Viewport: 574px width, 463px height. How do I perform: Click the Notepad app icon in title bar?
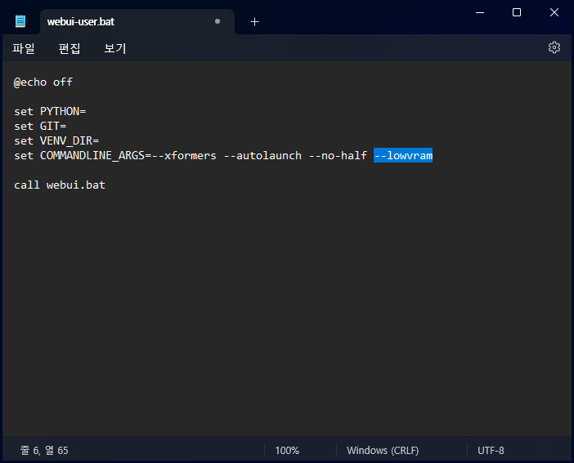coord(20,21)
